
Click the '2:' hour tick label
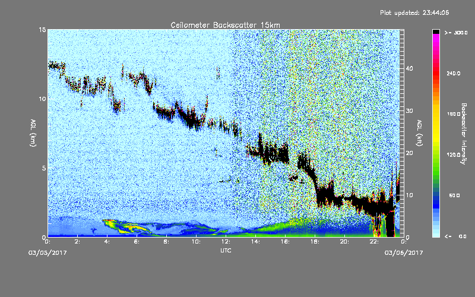(x=78, y=242)
